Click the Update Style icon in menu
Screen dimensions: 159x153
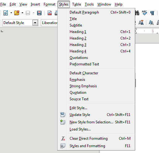point(63,115)
